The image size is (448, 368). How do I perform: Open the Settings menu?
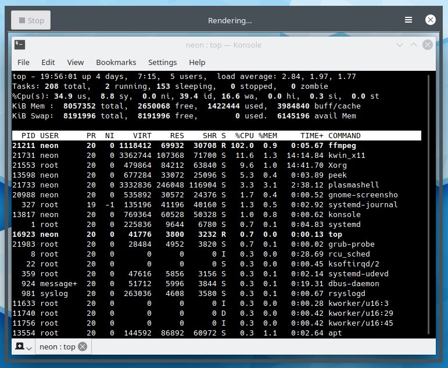[x=162, y=62]
